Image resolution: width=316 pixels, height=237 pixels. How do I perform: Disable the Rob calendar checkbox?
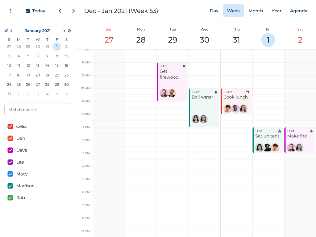pos(10,198)
